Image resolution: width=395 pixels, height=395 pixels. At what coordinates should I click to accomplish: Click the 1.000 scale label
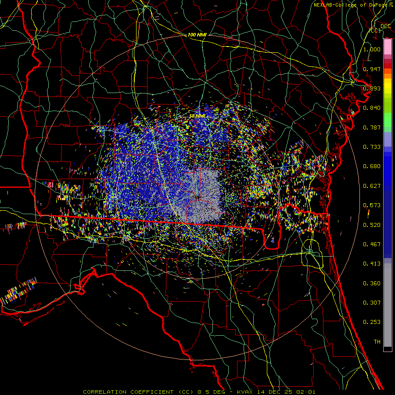click(372, 49)
